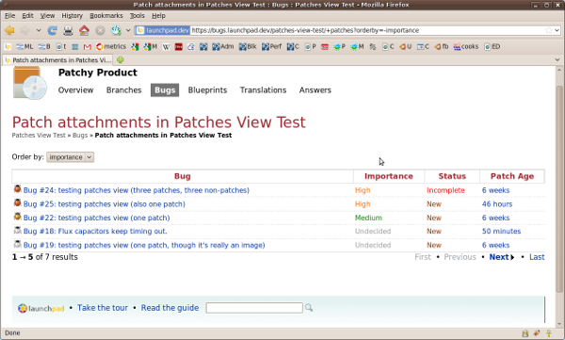Open Bug #19 really an image link
This screenshot has height=340, width=565.
coord(144,245)
